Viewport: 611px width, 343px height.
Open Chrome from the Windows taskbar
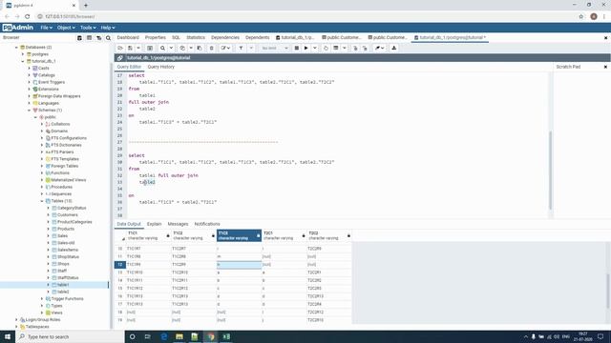(x=211, y=336)
